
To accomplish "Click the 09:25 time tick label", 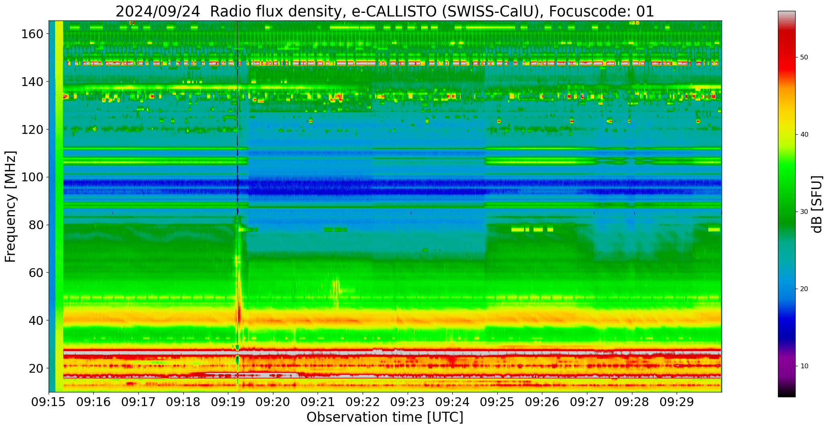I will tap(497, 402).
